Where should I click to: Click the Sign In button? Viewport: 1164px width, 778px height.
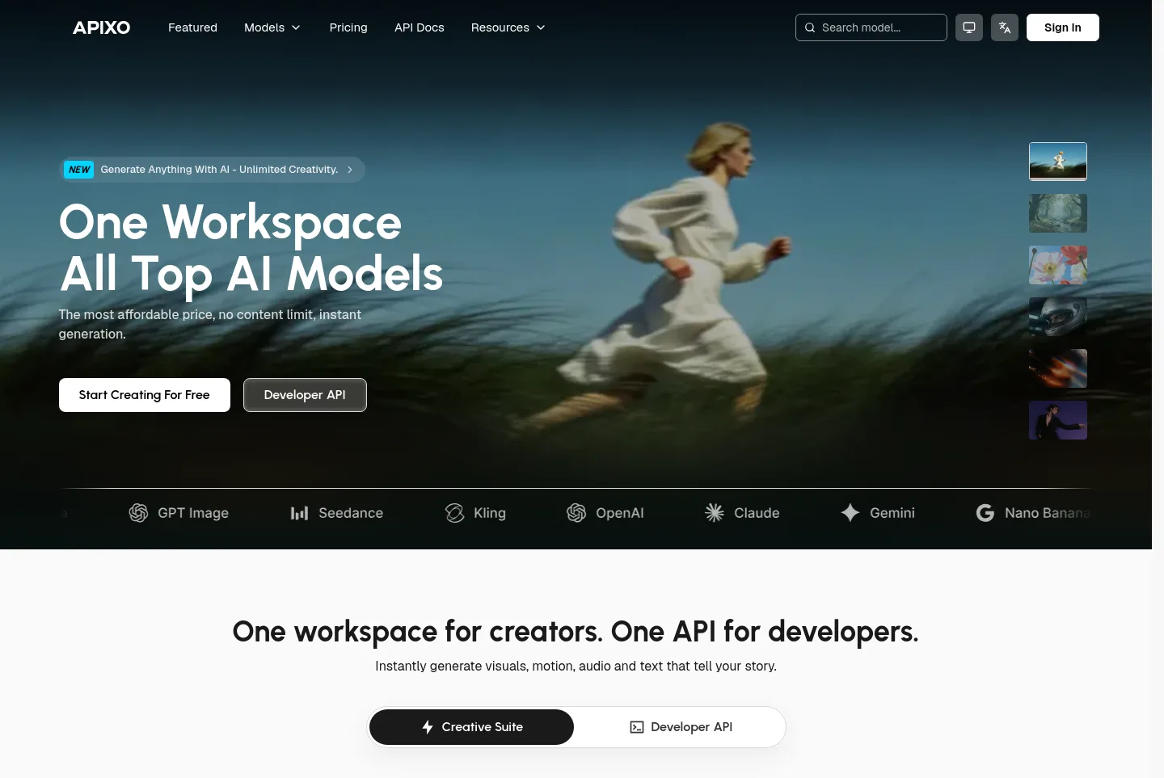pyautogui.click(x=1062, y=27)
